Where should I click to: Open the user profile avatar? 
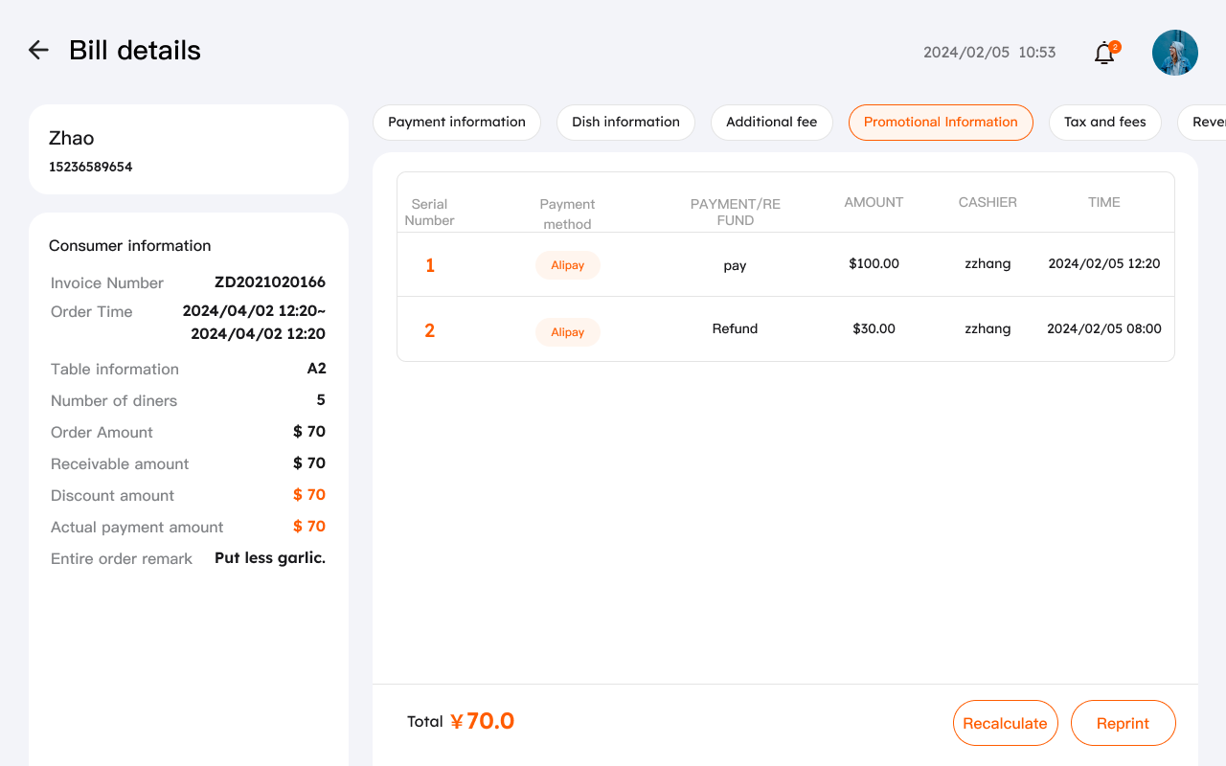pyautogui.click(x=1174, y=52)
